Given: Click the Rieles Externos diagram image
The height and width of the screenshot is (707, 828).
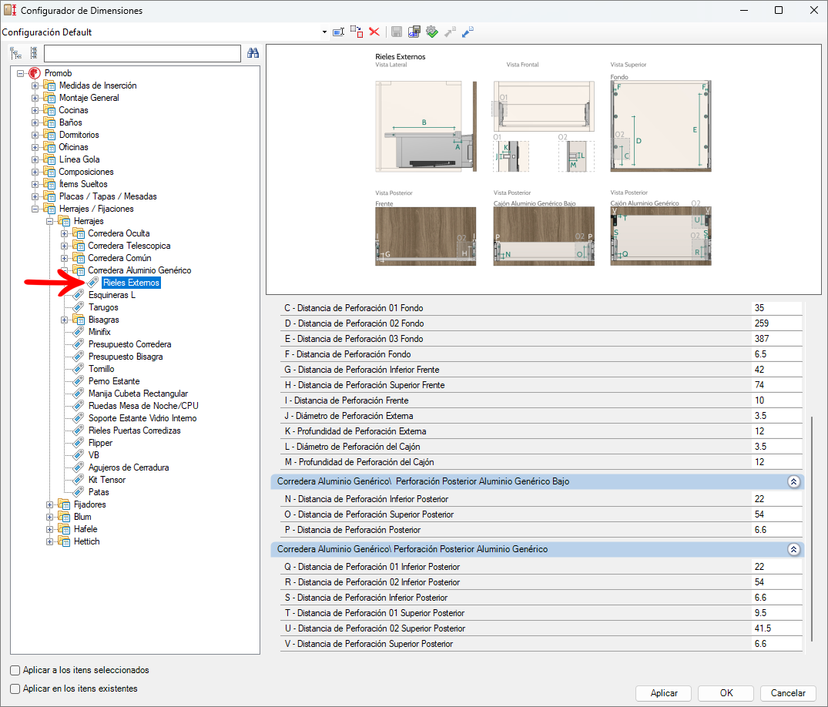Looking at the screenshot, I should [x=543, y=169].
